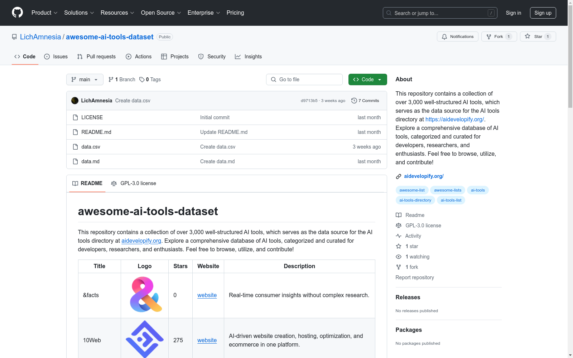Fork this repository
This screenshot has width=573, height=358.
[x=499, y=37]
